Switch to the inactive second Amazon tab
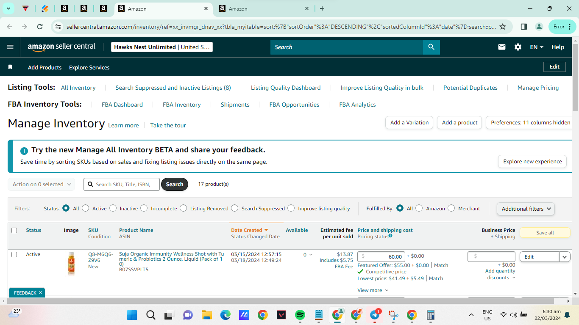The height and width of the screenshot is (325, 579). coord(264,8)
